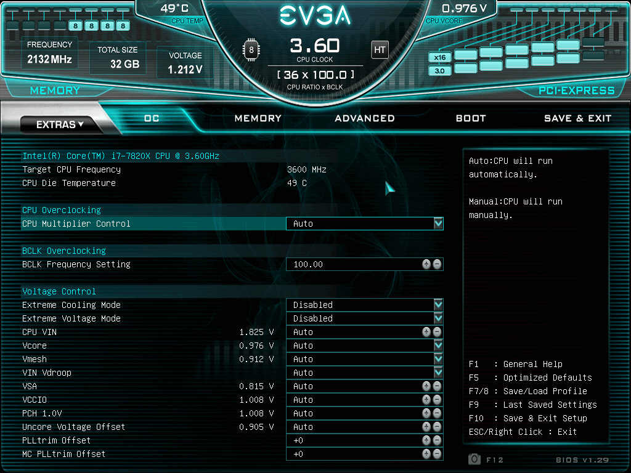This screenshot has width=631, height=473.
Task: Decrease MC PLLtrim Offset with minus icon
Action: [x=437, y=454]
